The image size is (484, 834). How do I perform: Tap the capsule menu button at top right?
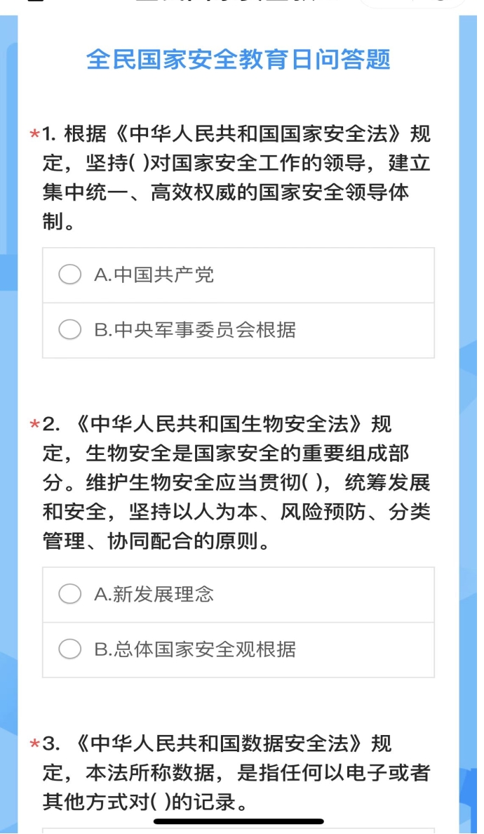click(414, 3)
